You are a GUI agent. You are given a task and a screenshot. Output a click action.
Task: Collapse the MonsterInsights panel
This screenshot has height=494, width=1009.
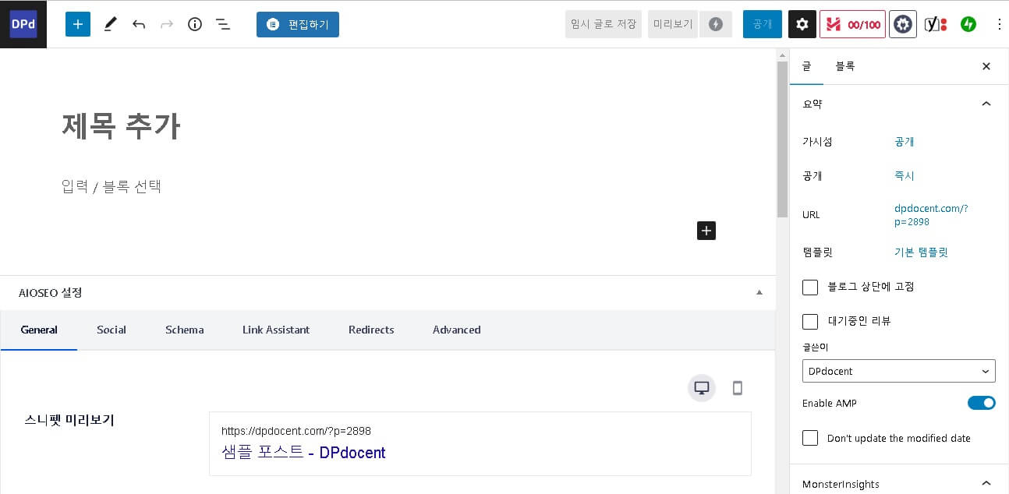tap(986, 484)
